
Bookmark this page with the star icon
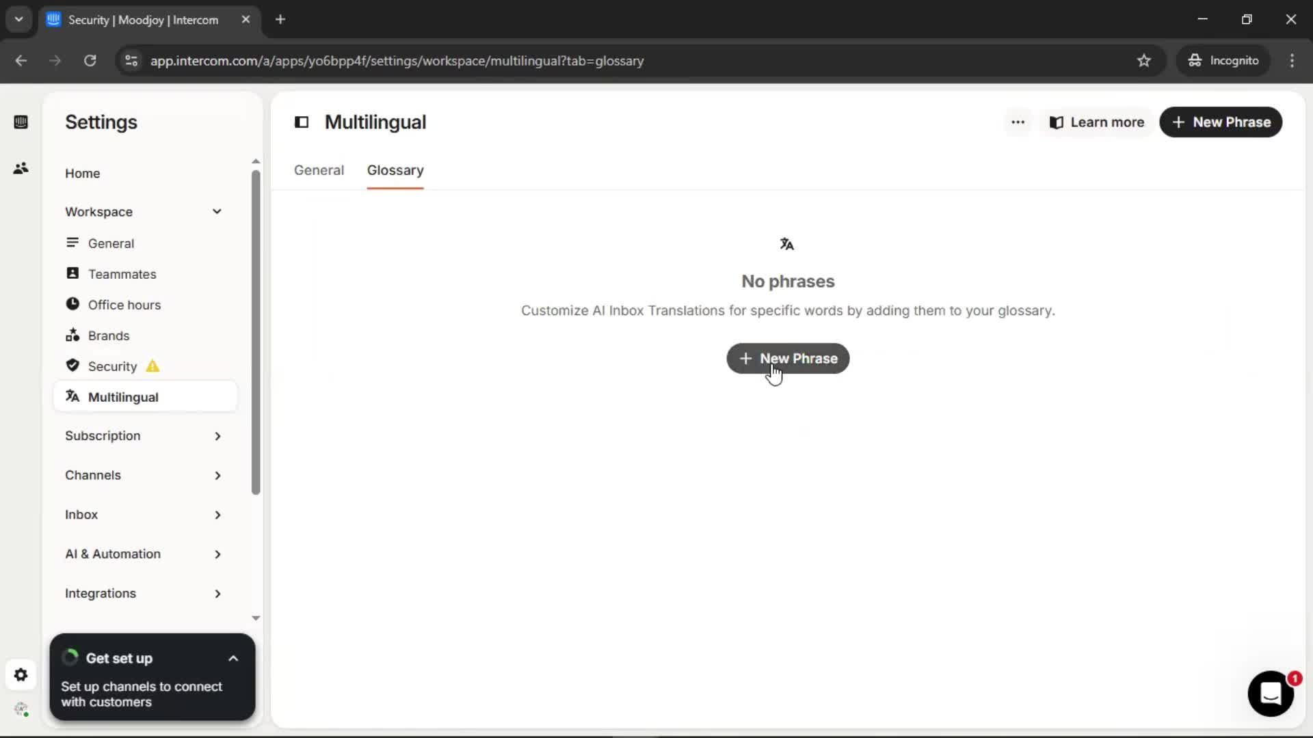(1144, 61)
